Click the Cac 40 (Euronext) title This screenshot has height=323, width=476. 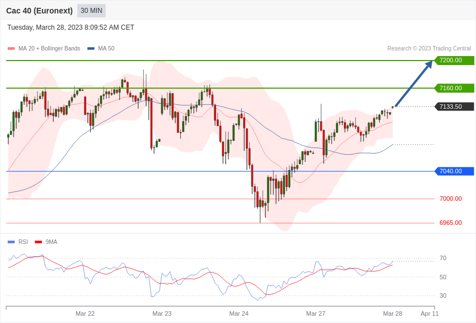(x=39, y=11)
